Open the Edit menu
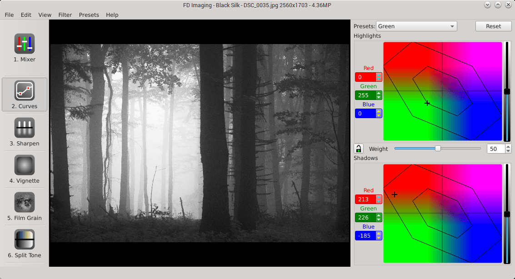Image resolution: width=515 pixels, height=279 pixels. tap(26, 15)
